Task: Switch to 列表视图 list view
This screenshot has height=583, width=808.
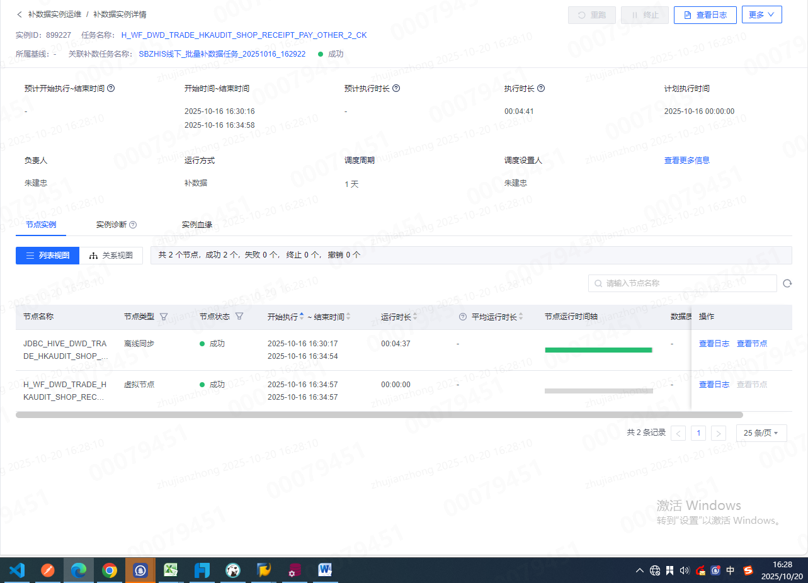Action: 48,256
